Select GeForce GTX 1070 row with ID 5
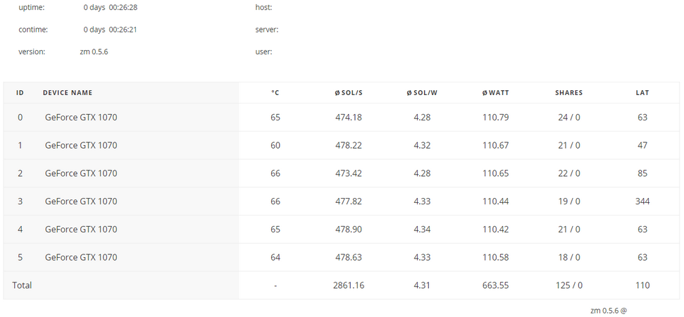684x317 pixels. tap(342, 257)
